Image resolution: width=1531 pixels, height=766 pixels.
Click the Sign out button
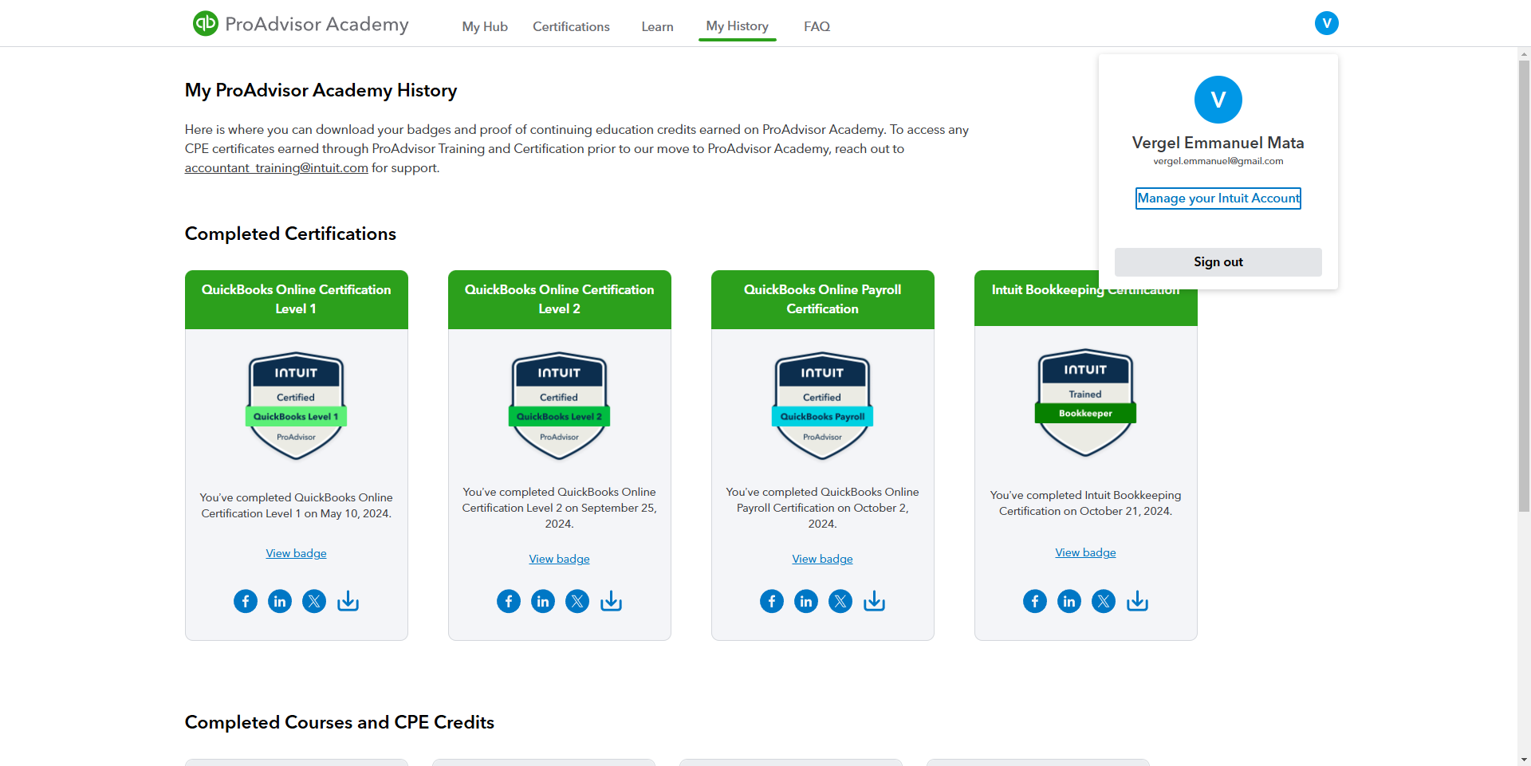click(1218, 262)
